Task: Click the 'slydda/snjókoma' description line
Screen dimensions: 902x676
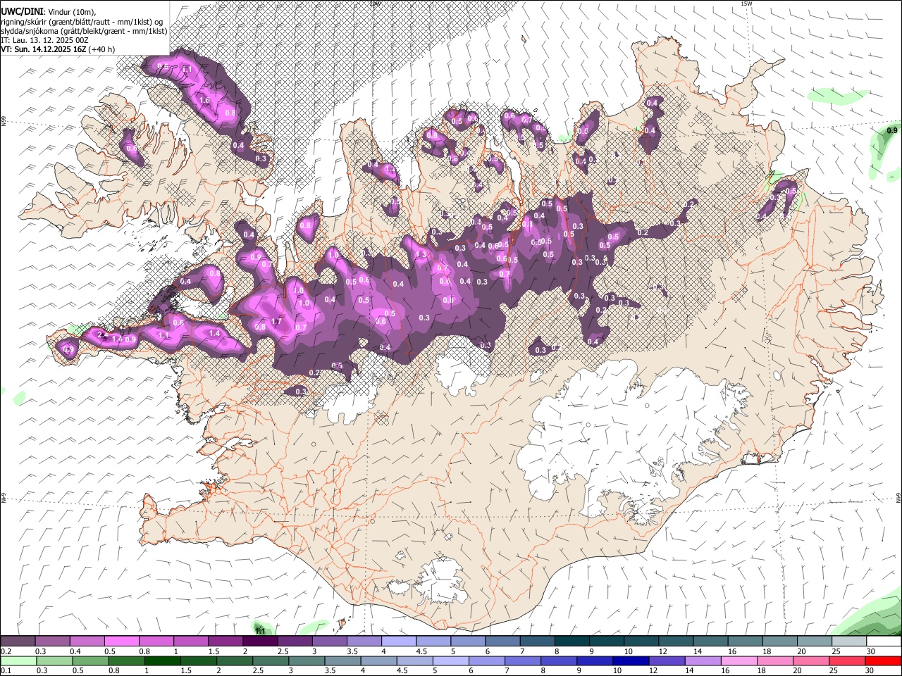Action: click(x=83, y=31)
